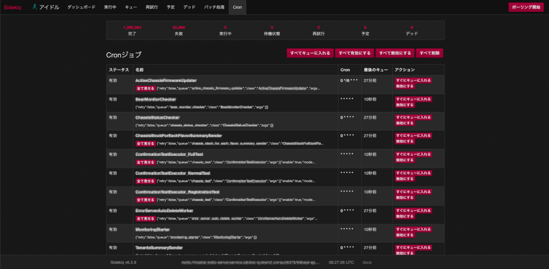Enqueue ChassisStatusChecker with すぐにキューに入れる
The image size is (549, 269).
pos(414,117)
